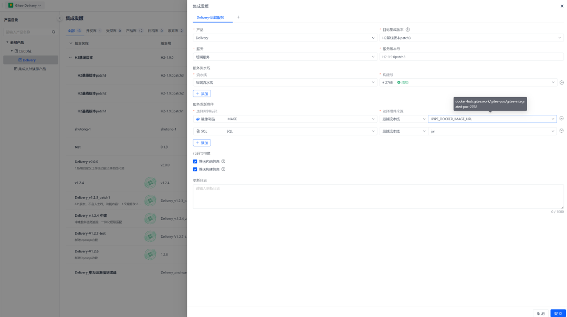The height and width of the screenshot is (317, 567).
Task: Click the 取消 cancel button
Action: [x=540, y=313]
